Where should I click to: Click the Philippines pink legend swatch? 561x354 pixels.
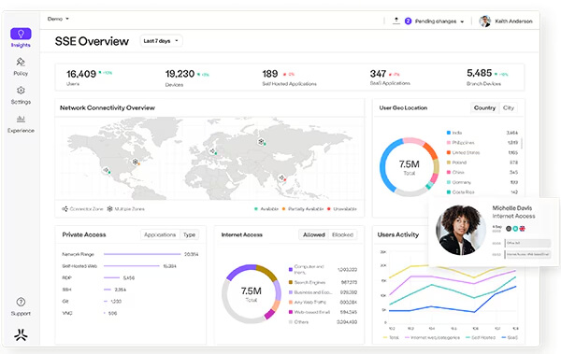[x=448, y=142]
